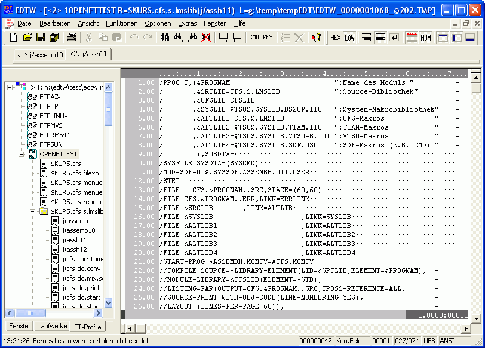Click the editor's vertical scroll down arrow

tap(475, 314)
